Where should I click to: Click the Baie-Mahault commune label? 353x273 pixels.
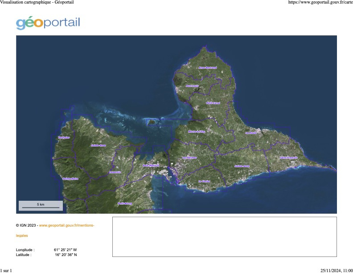[x=151, y=165]
